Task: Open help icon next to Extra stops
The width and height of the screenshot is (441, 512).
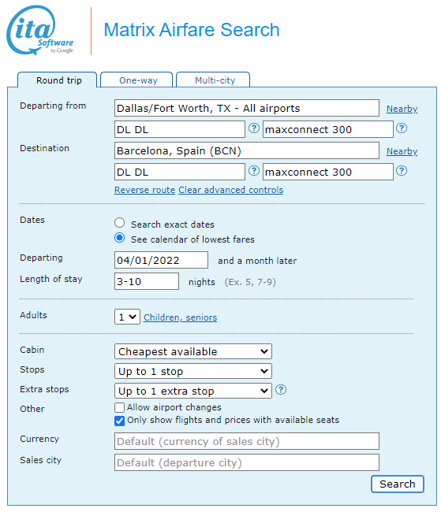Action: 281,390
